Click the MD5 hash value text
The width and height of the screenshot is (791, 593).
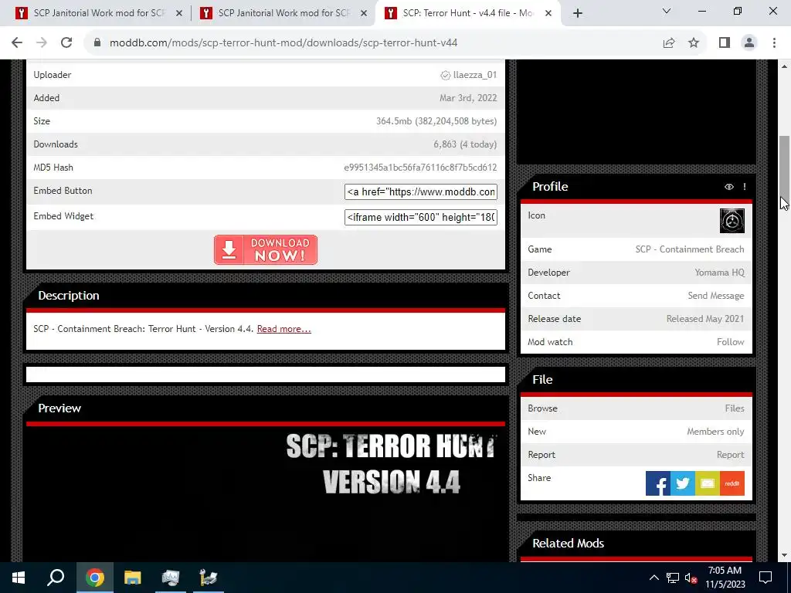click(x=420, y=168)
